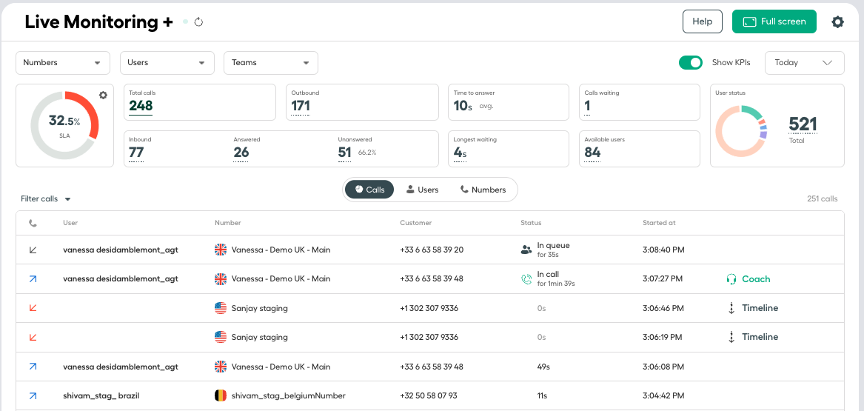This screenshot has height=411, width=864.
Task: Click the refresh icon beside Live Monitoring +
Action: pyautogui.click(x=199, y=22)
